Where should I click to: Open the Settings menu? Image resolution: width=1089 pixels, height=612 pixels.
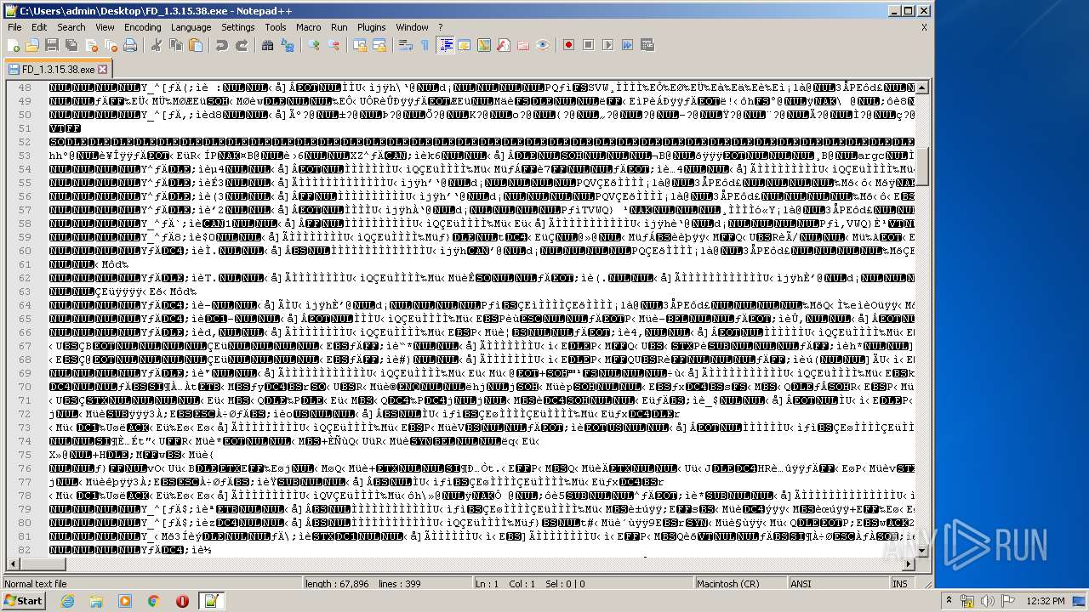click(x=238, y=27)
